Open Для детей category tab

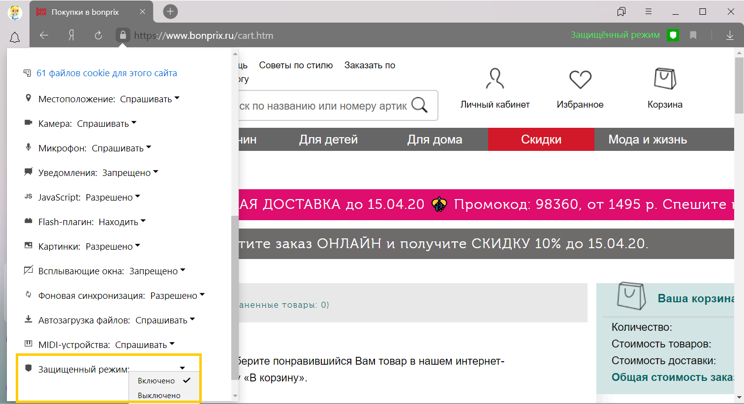(328, 140)
